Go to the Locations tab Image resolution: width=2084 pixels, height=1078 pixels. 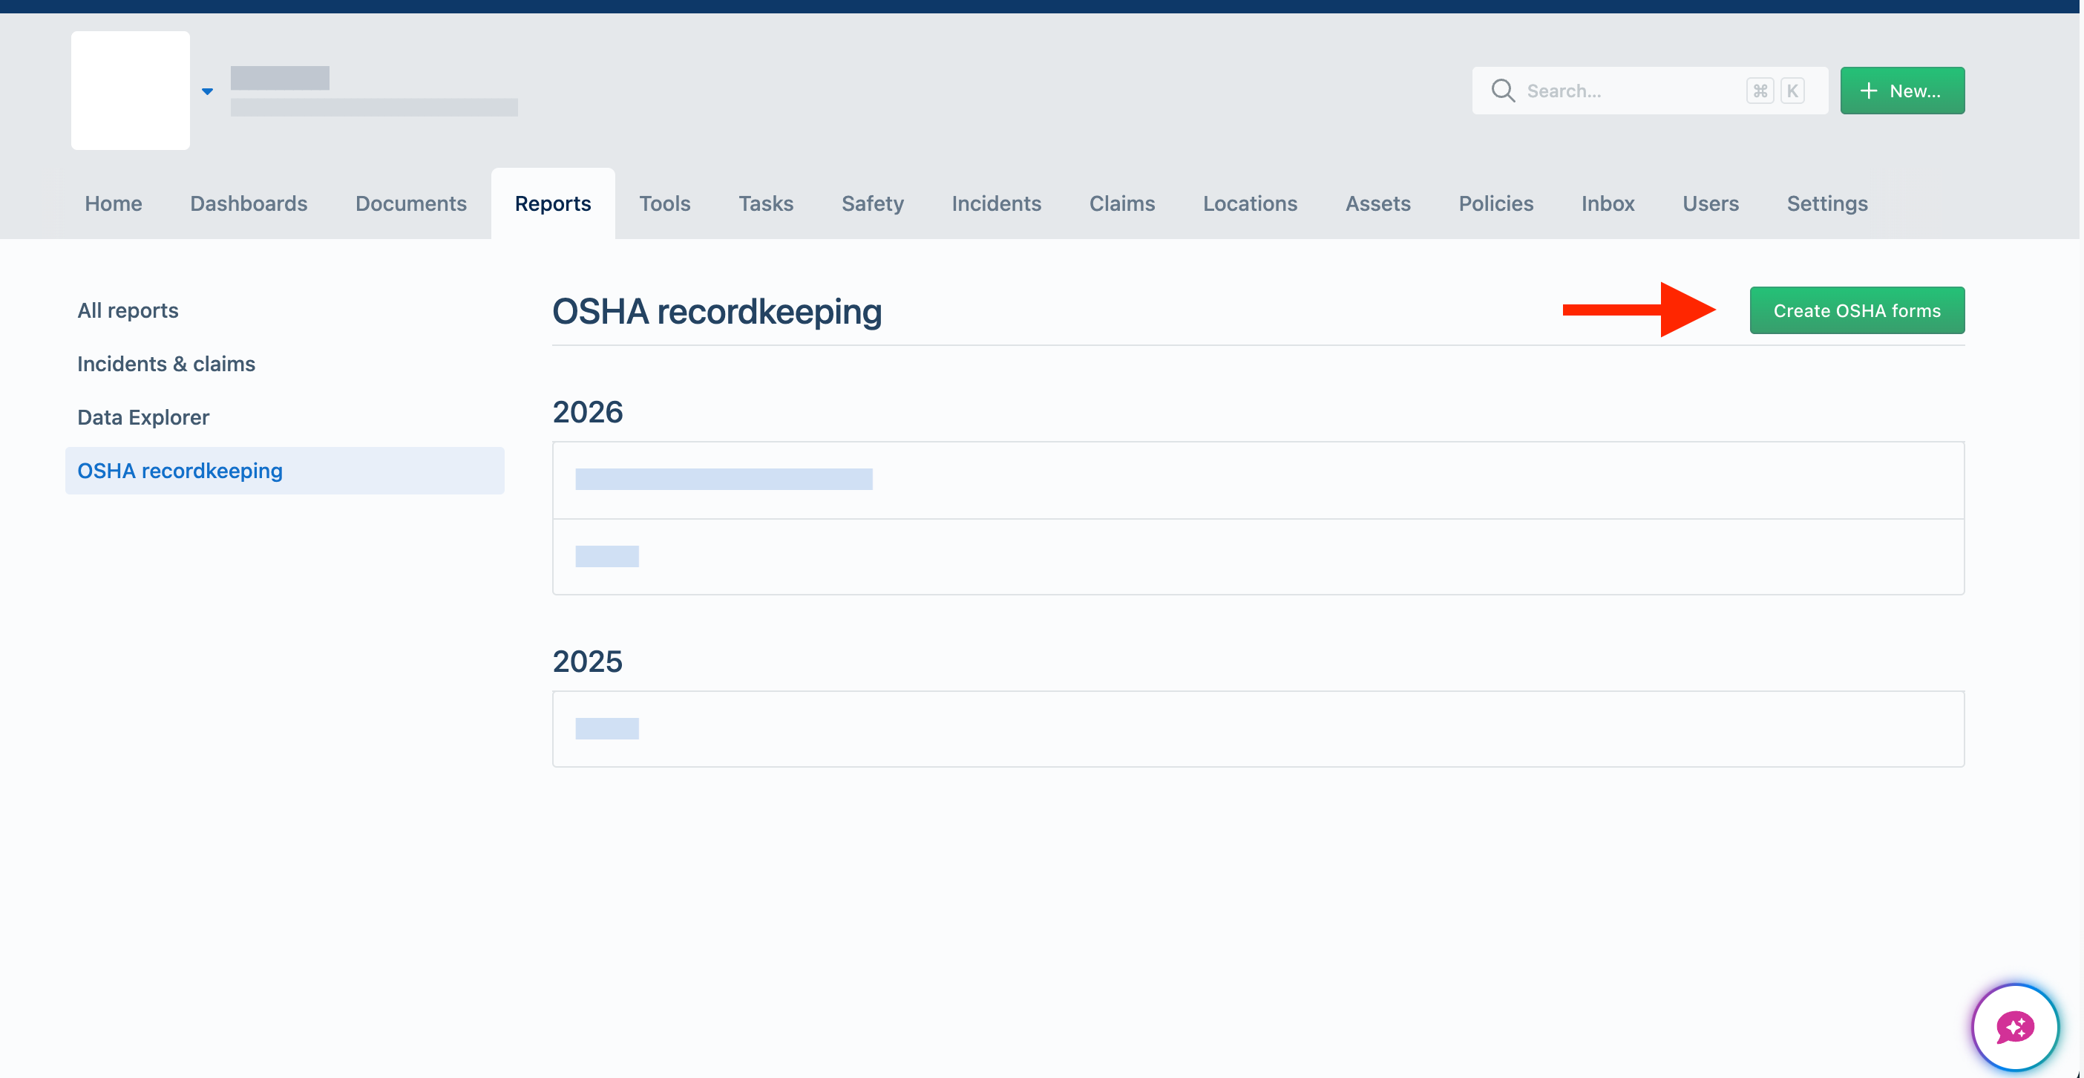pyautogui.click(x=1250, y=203)
